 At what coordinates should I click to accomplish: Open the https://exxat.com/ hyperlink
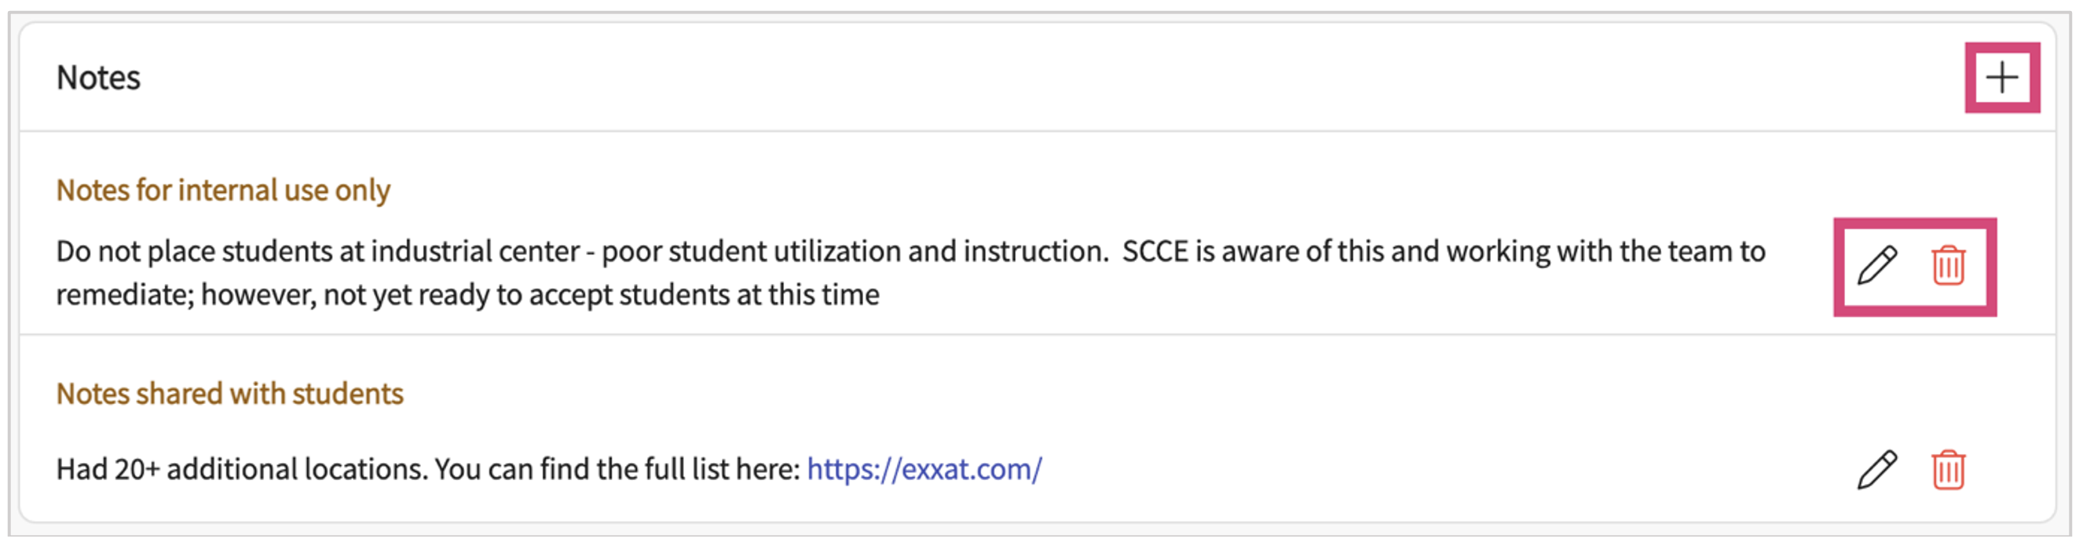[924, 468]
